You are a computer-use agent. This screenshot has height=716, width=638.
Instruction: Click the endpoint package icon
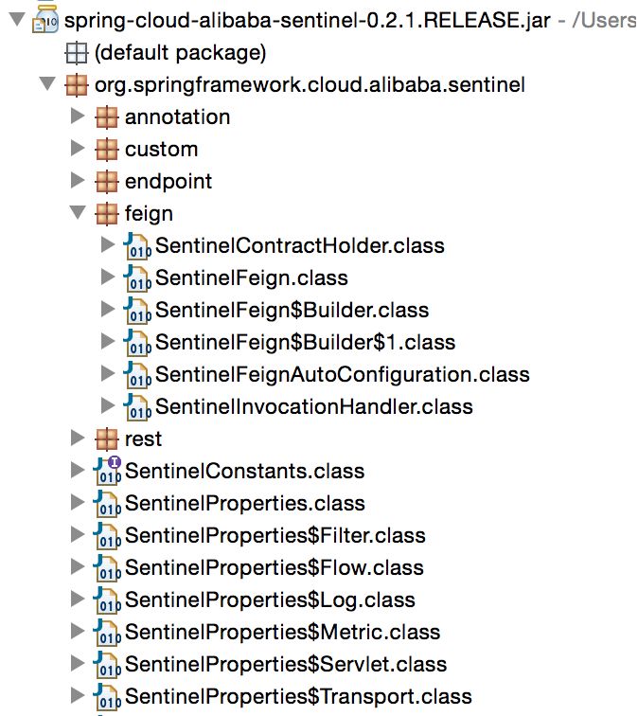point(108,182)
